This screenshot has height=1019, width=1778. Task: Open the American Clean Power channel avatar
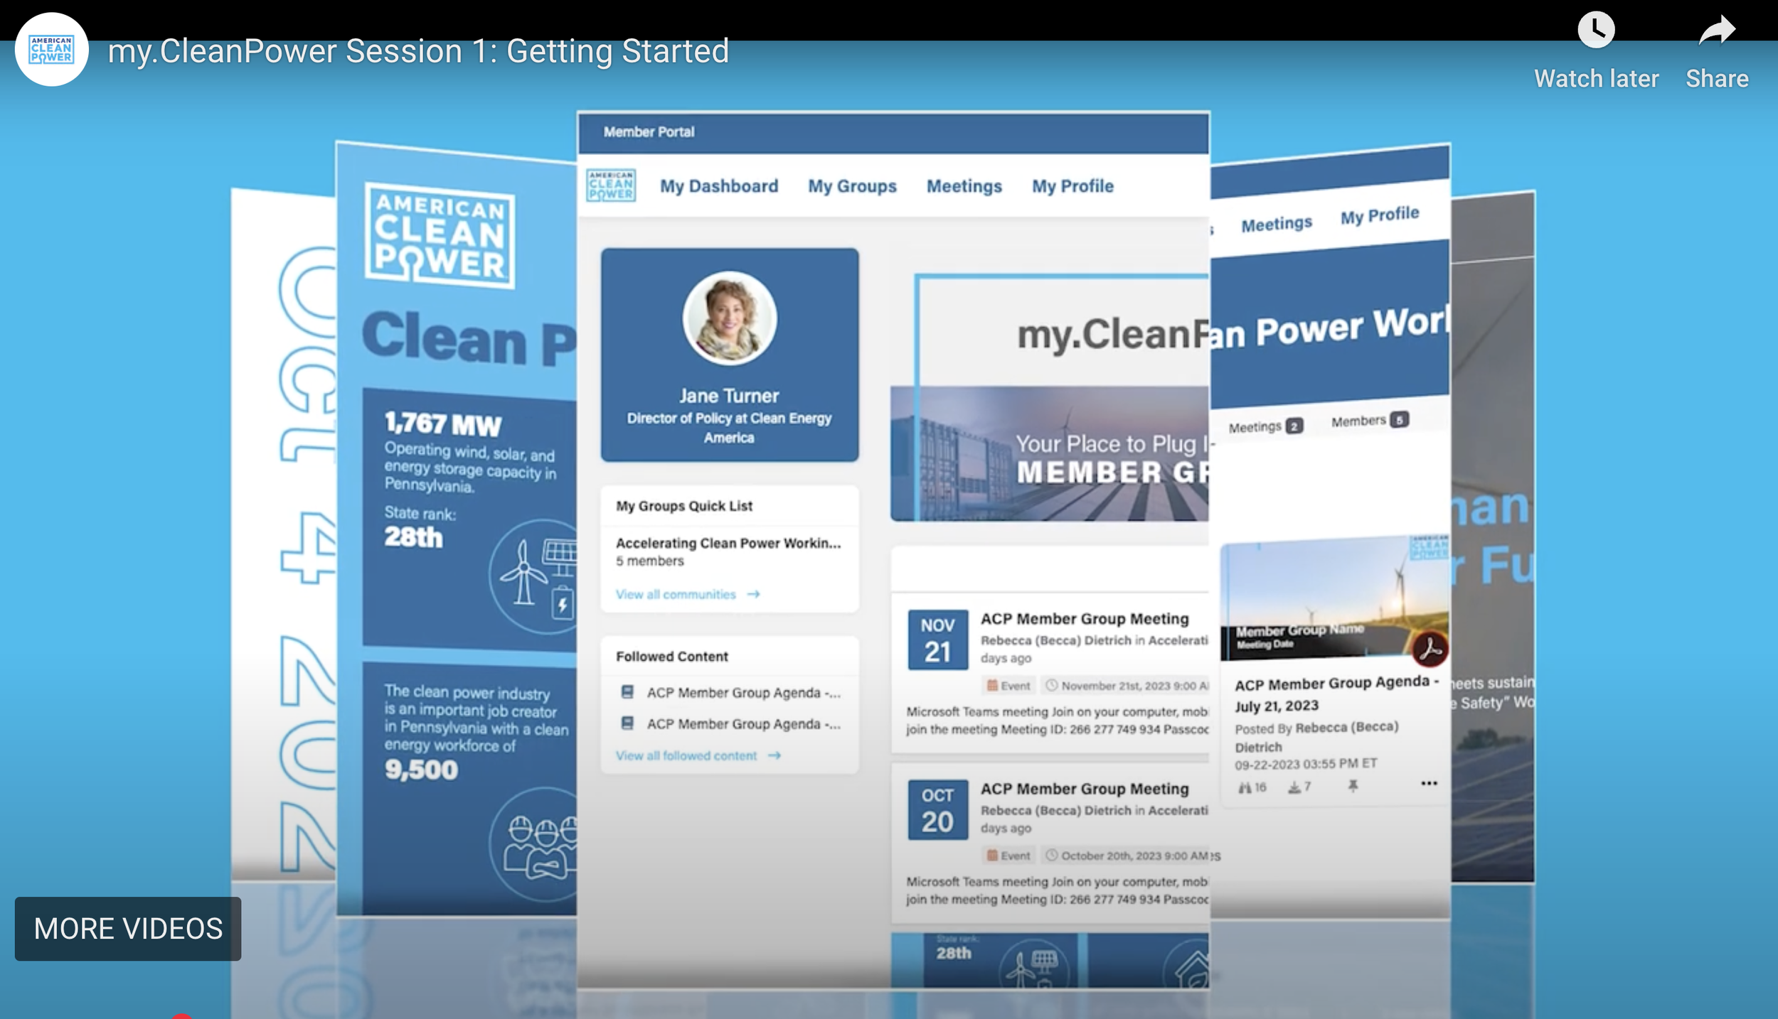click(51, 50)
